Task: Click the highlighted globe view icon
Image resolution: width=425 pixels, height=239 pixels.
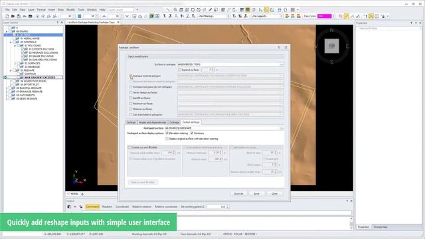Action: 151,16
